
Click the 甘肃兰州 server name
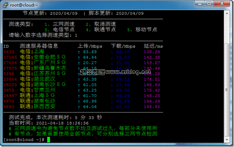tap(44, 90)
